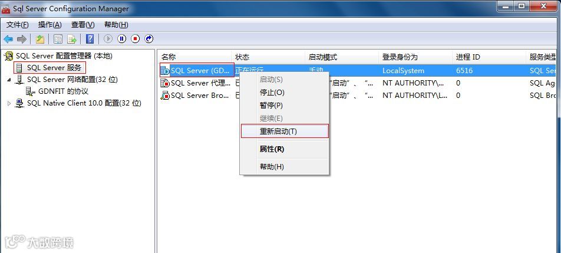Sort by the 进程 ID column header
The width and height of the screenshot is (561, 253).
(x=490, y=57)
